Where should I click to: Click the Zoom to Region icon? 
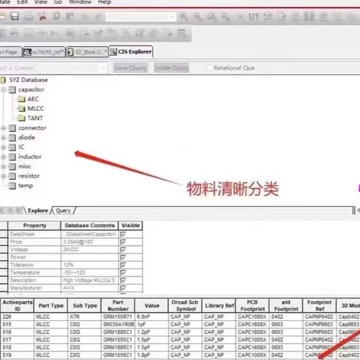point(212,17)
